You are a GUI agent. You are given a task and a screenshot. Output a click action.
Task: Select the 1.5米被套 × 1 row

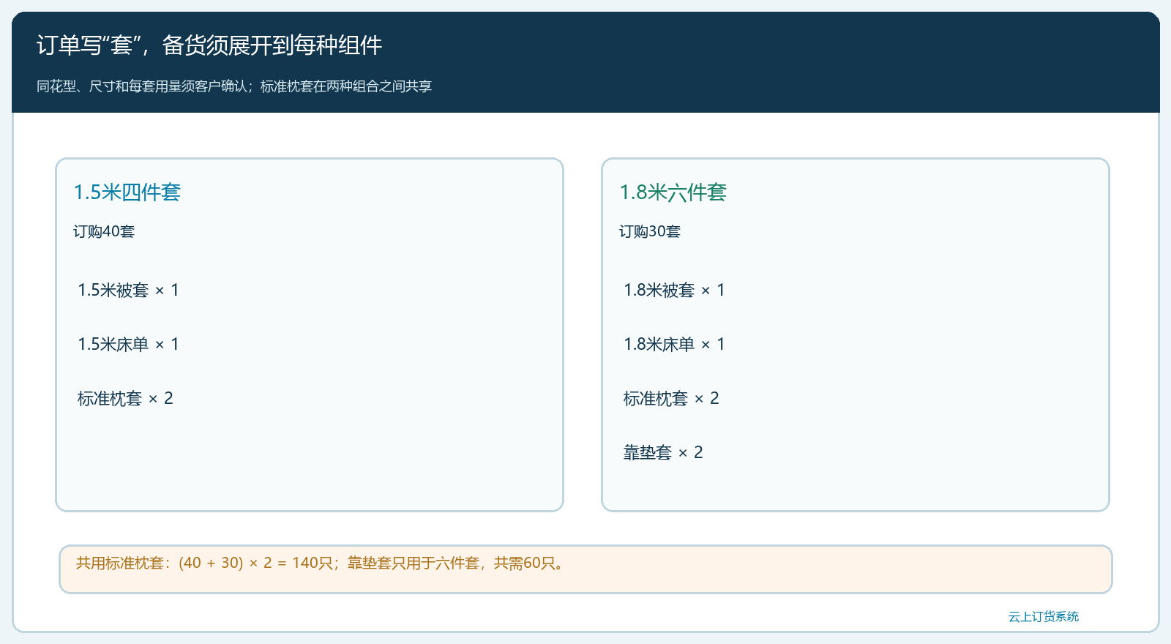pos(129,291)
